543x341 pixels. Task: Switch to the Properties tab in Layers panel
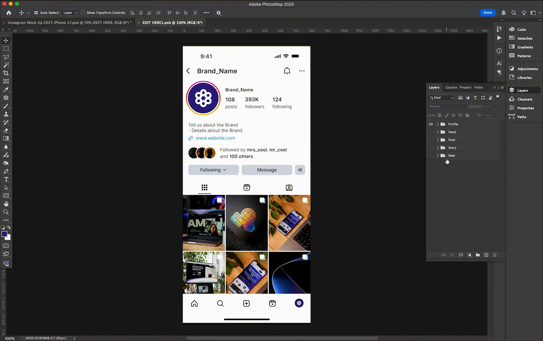pos(465,88)
